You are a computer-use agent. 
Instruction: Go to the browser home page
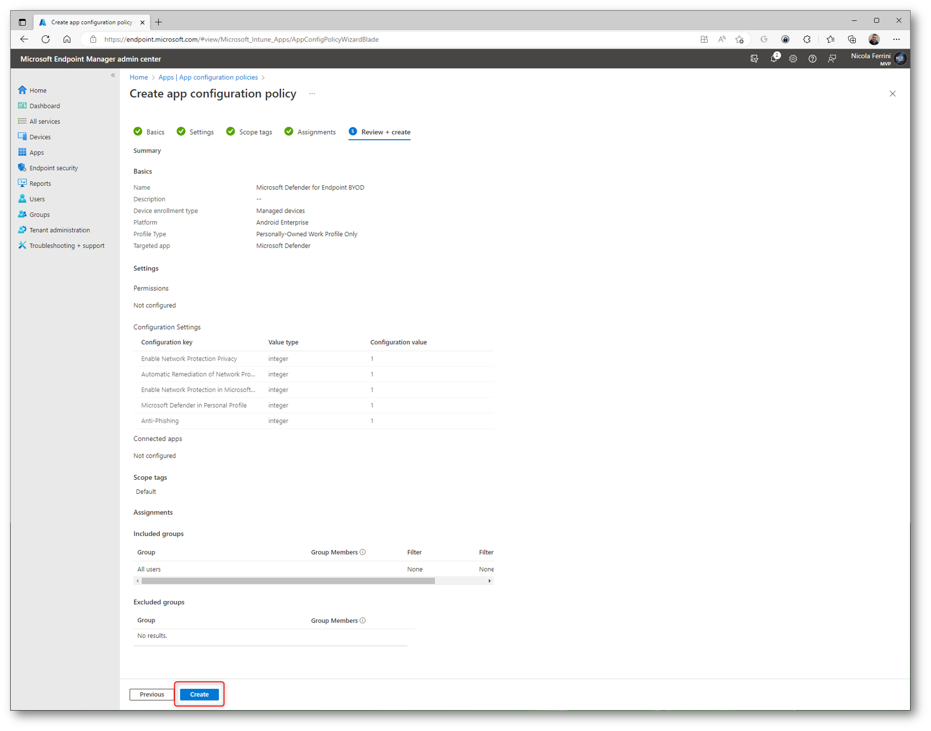coord(67,39)
